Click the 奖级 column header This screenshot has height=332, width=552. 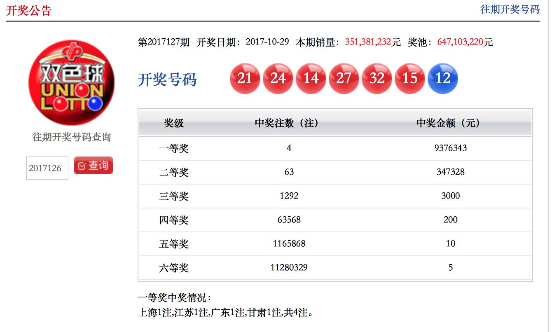174,123
